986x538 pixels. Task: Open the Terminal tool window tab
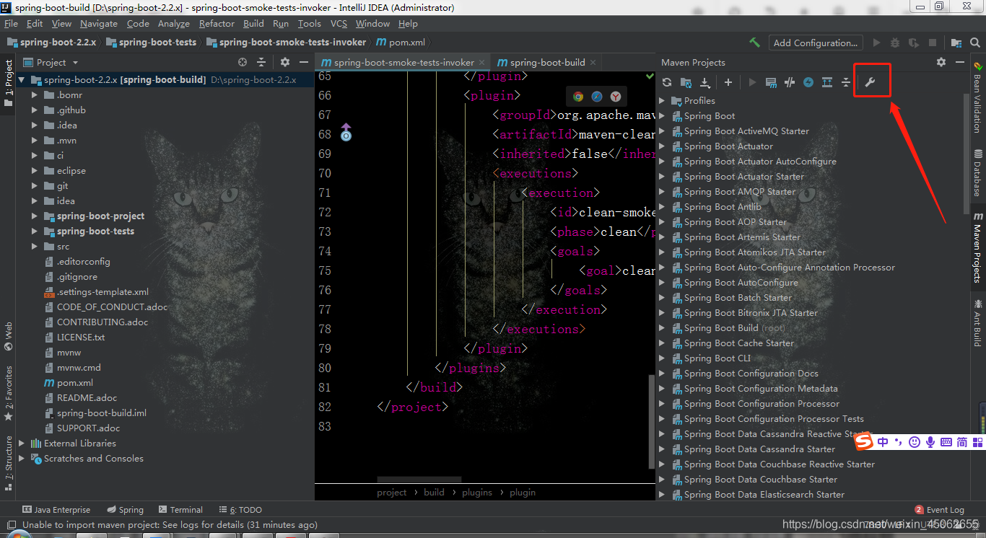coord(180,510)
